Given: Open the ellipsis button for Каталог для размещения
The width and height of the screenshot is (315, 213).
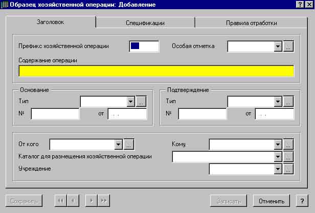Looking at the screenshot, I should tap(288, 157).
